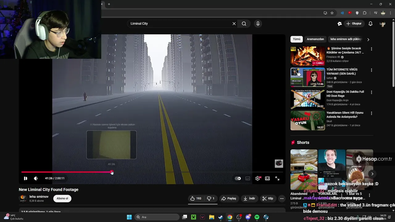Open Dost Kayaoğlu 36 Dakika video
Screen dimensions: 395x222
(x=345, y=94)
